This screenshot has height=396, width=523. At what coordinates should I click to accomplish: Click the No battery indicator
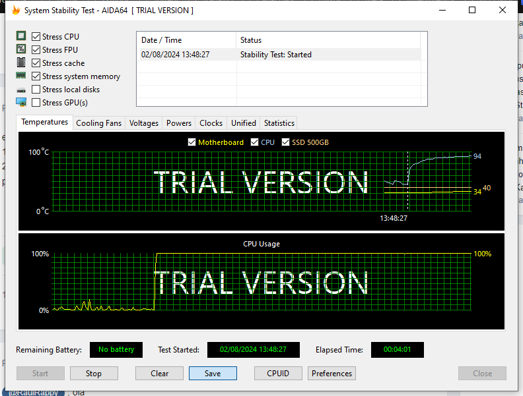pyautogui.click(x=116, y=350)
